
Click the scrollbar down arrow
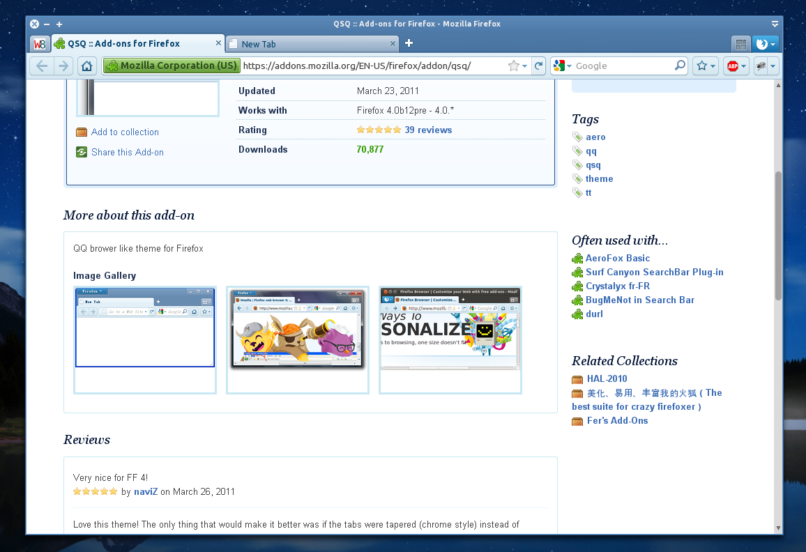coord(778,528)
